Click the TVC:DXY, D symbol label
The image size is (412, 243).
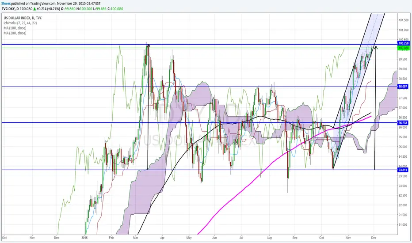point(10,9)
